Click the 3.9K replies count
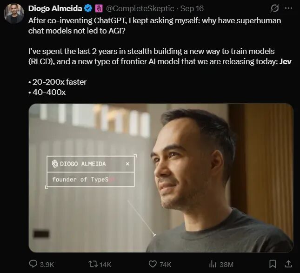The height and width of the screenshot is (273, 300). [47, 265]
